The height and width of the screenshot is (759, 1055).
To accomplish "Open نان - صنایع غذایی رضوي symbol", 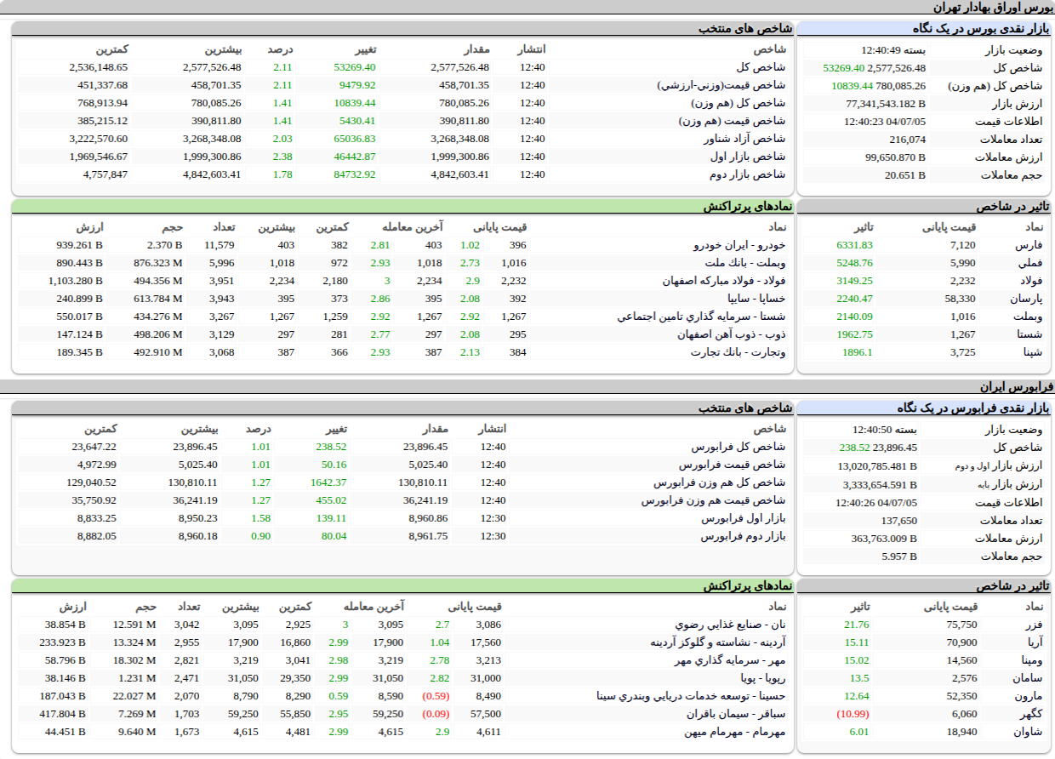I will [730, 625].
